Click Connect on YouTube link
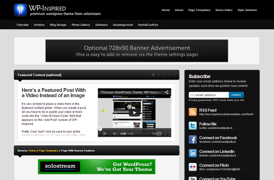This screenshot has width=274, height=180. click(x=218, y=178)
